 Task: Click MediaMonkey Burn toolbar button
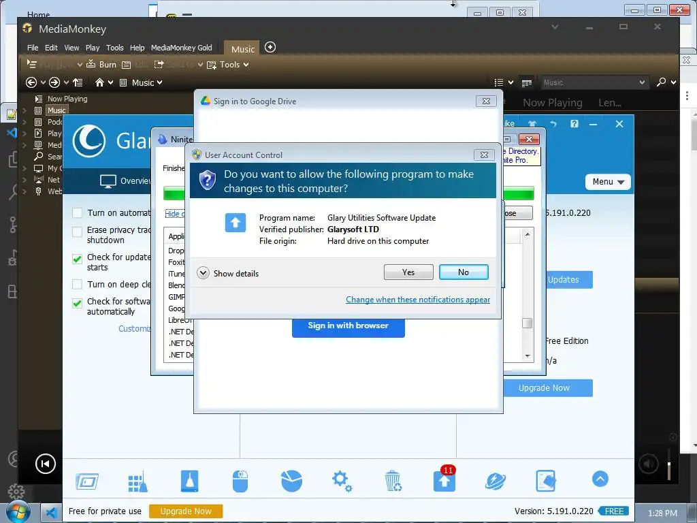coord(101,65)
